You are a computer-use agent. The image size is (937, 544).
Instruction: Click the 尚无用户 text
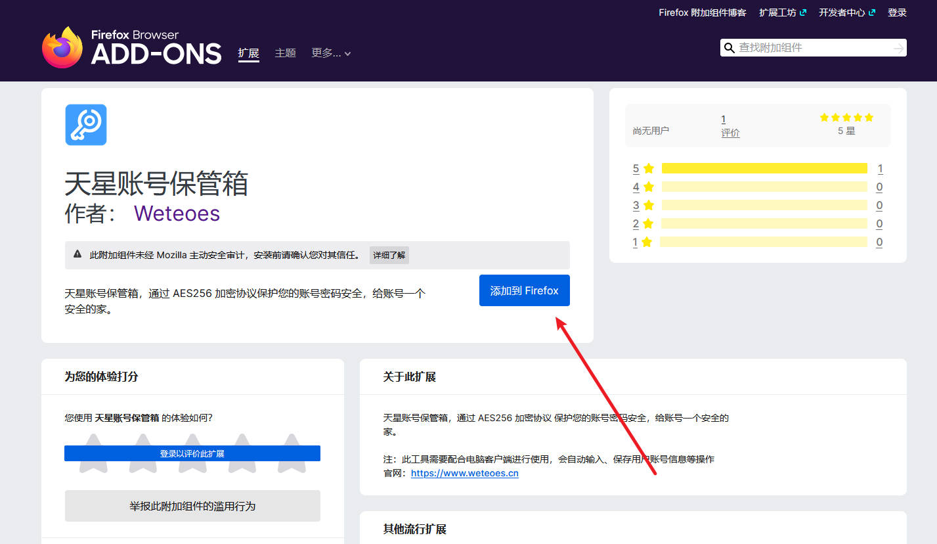[x=651, y=131]
